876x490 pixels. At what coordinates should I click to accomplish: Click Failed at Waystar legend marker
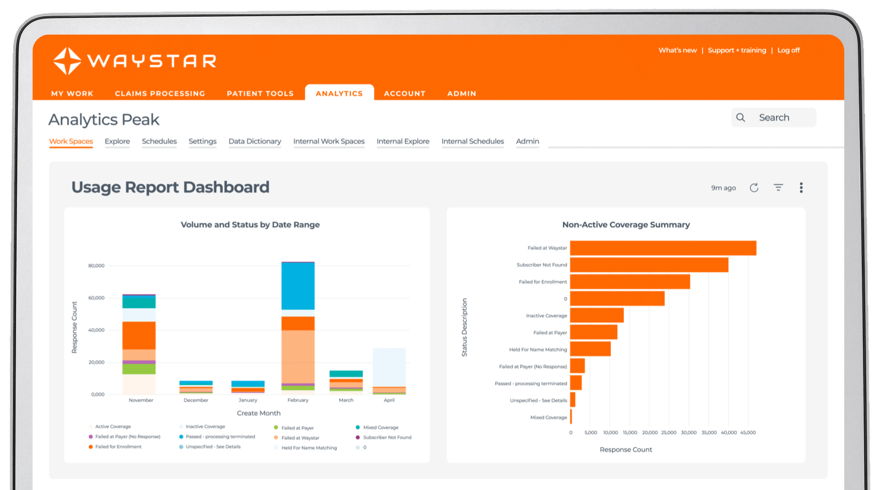(x=276, y=437)
